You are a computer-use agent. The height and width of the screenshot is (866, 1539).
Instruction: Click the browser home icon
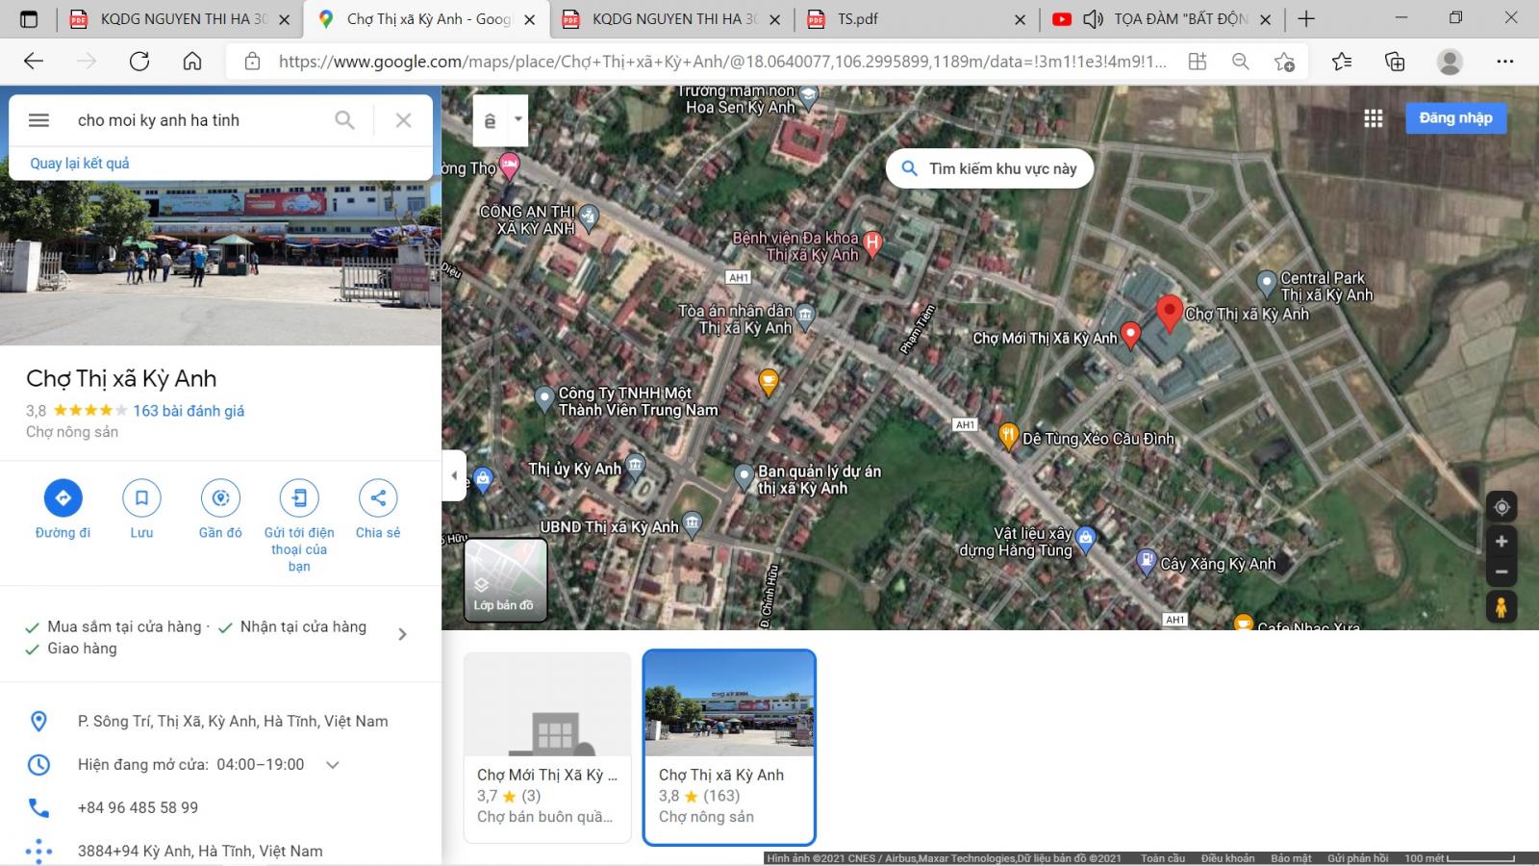pyautogui.click(x=192, y=62)
